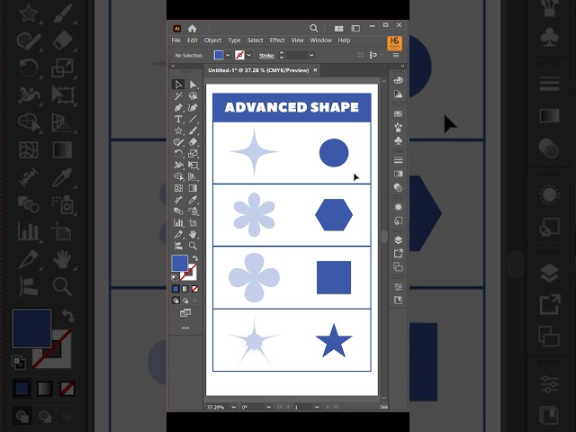Select the Mesh tool
576x432 pixels.
coord(178,188)
